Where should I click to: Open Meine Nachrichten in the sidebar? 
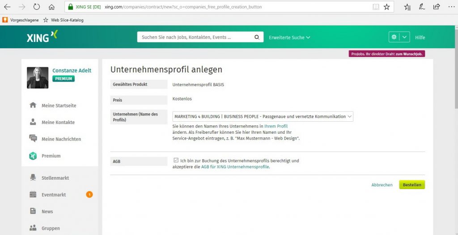click(x=61, y=139)
